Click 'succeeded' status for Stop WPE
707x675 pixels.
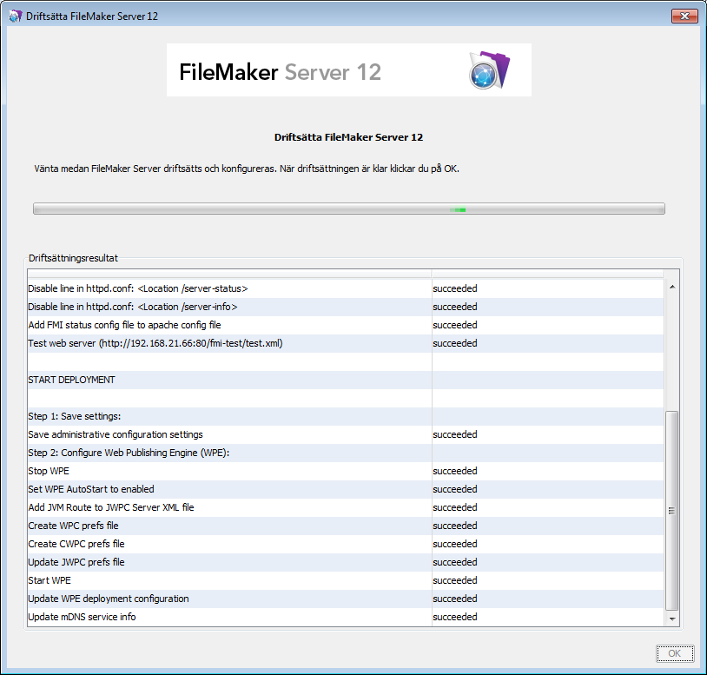(x=454, y=471)
